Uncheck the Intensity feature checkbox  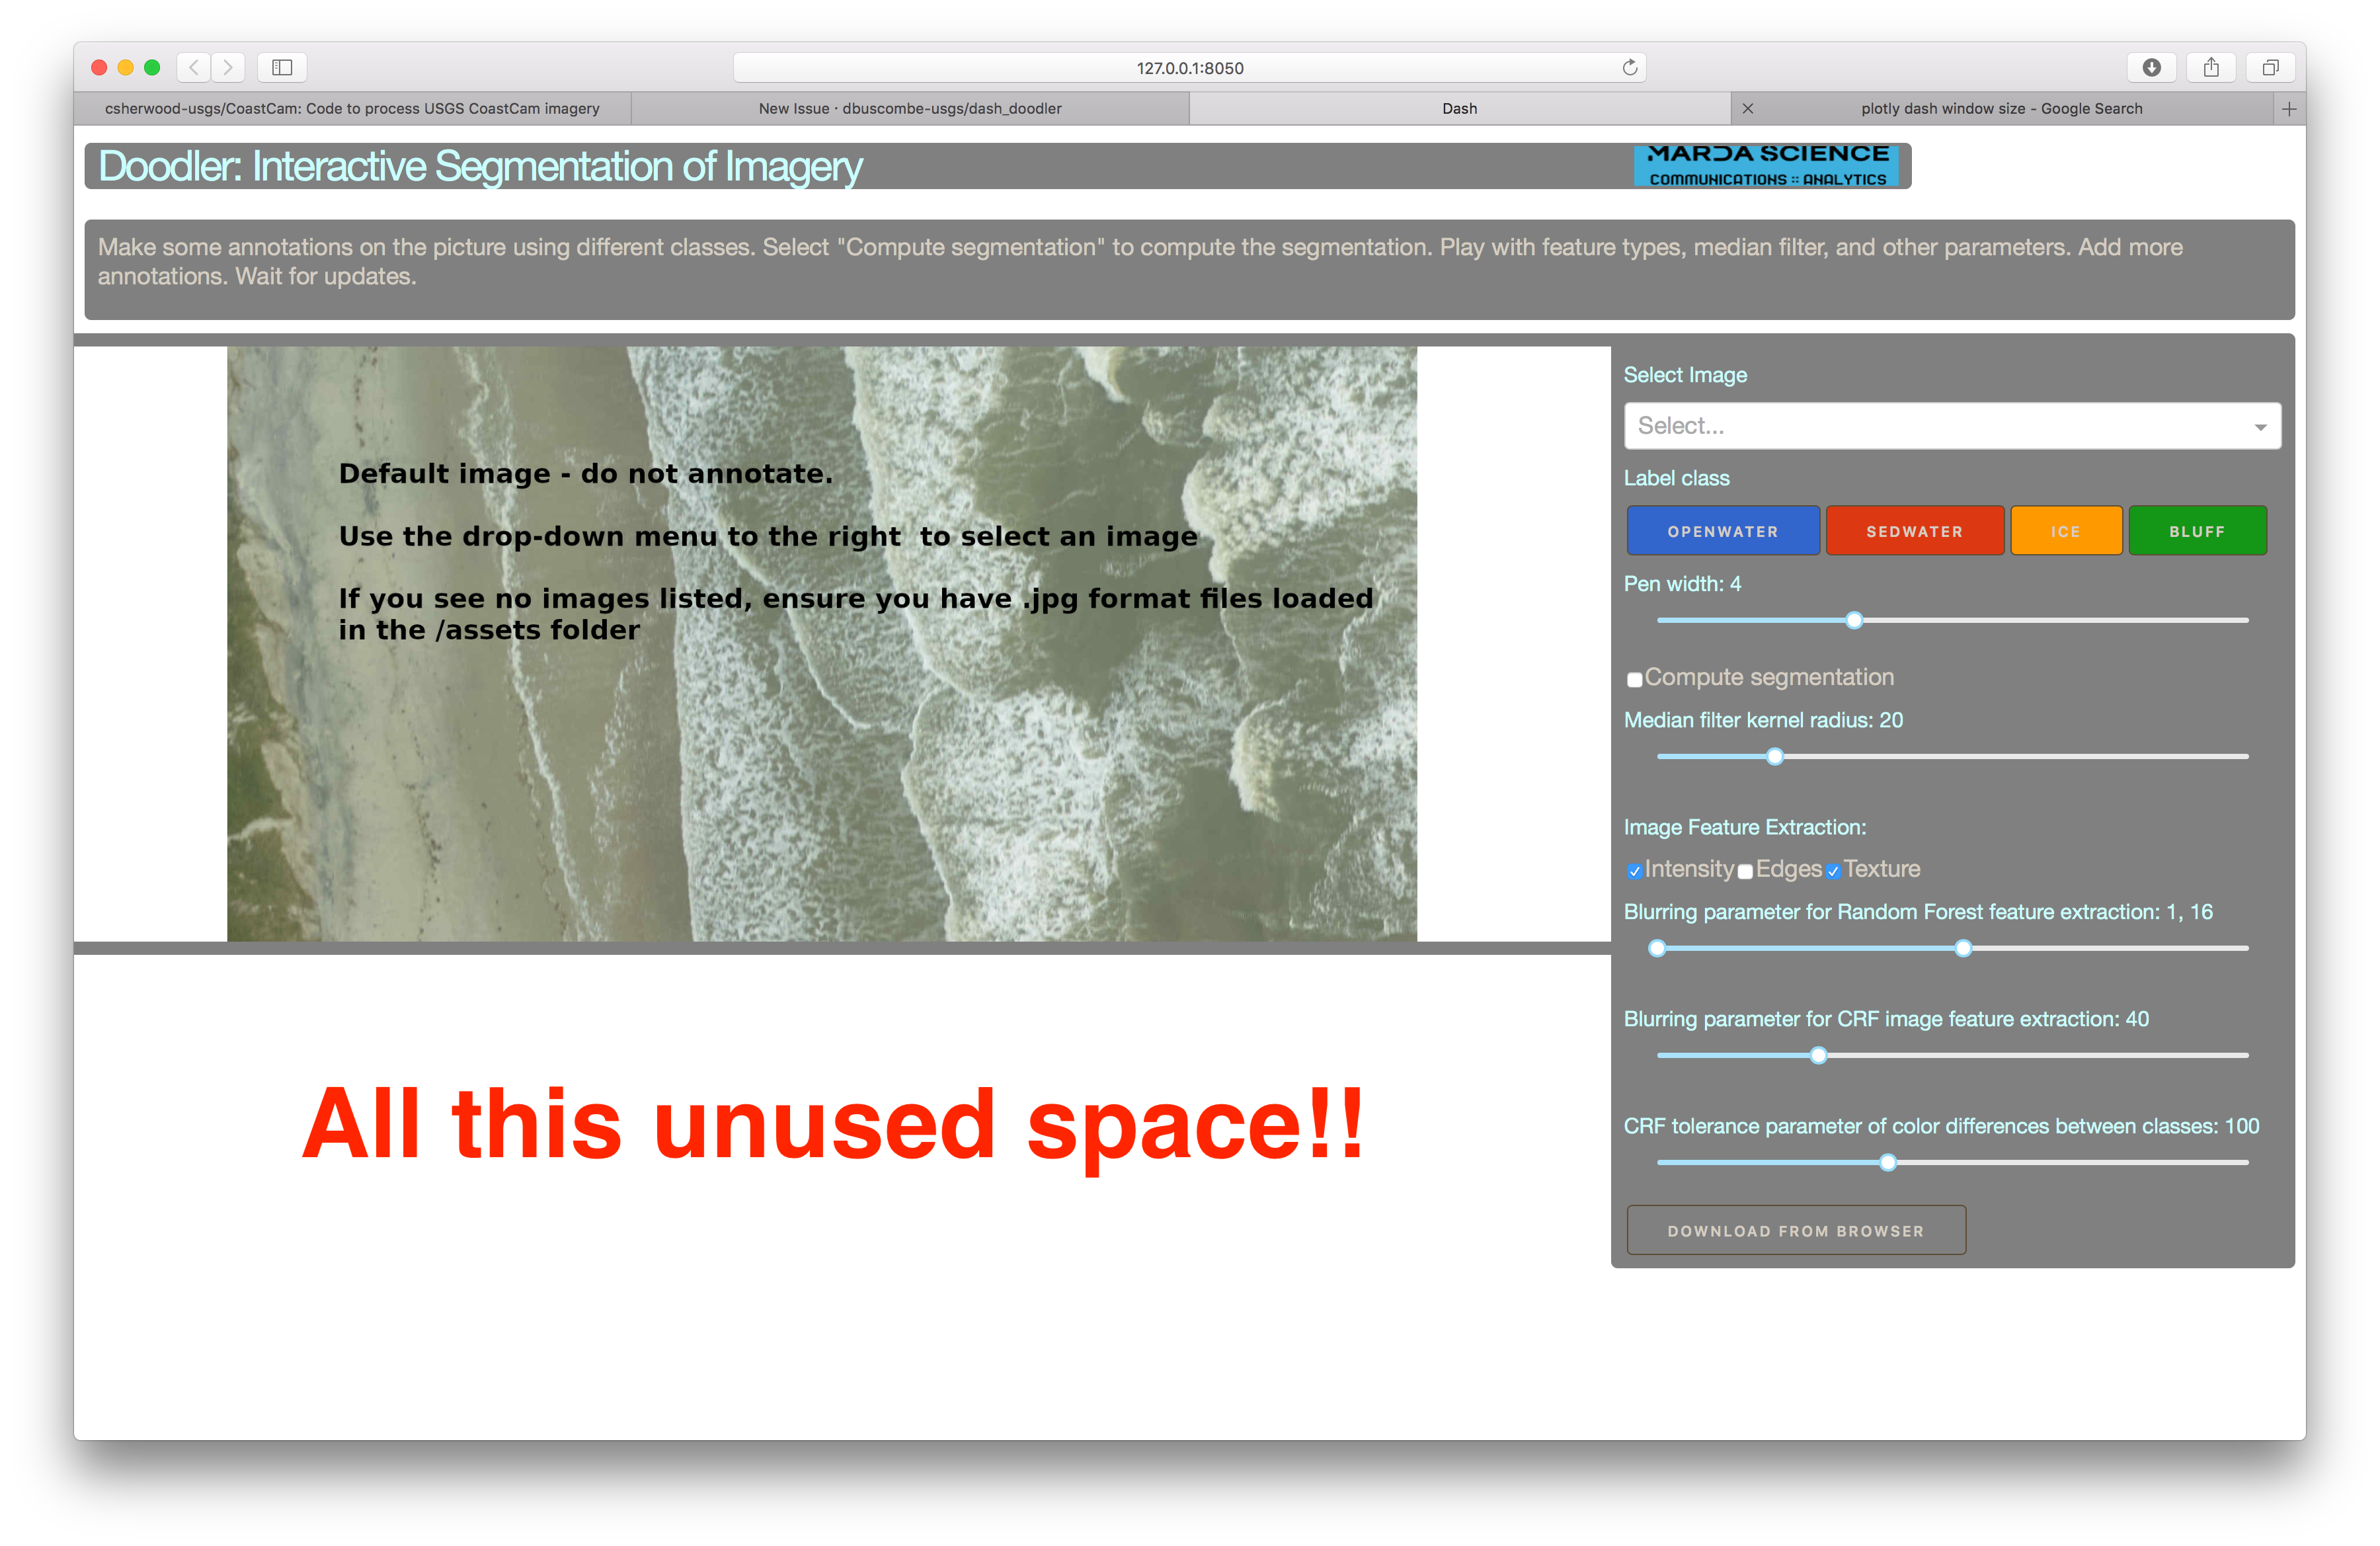pos(1634,871)
